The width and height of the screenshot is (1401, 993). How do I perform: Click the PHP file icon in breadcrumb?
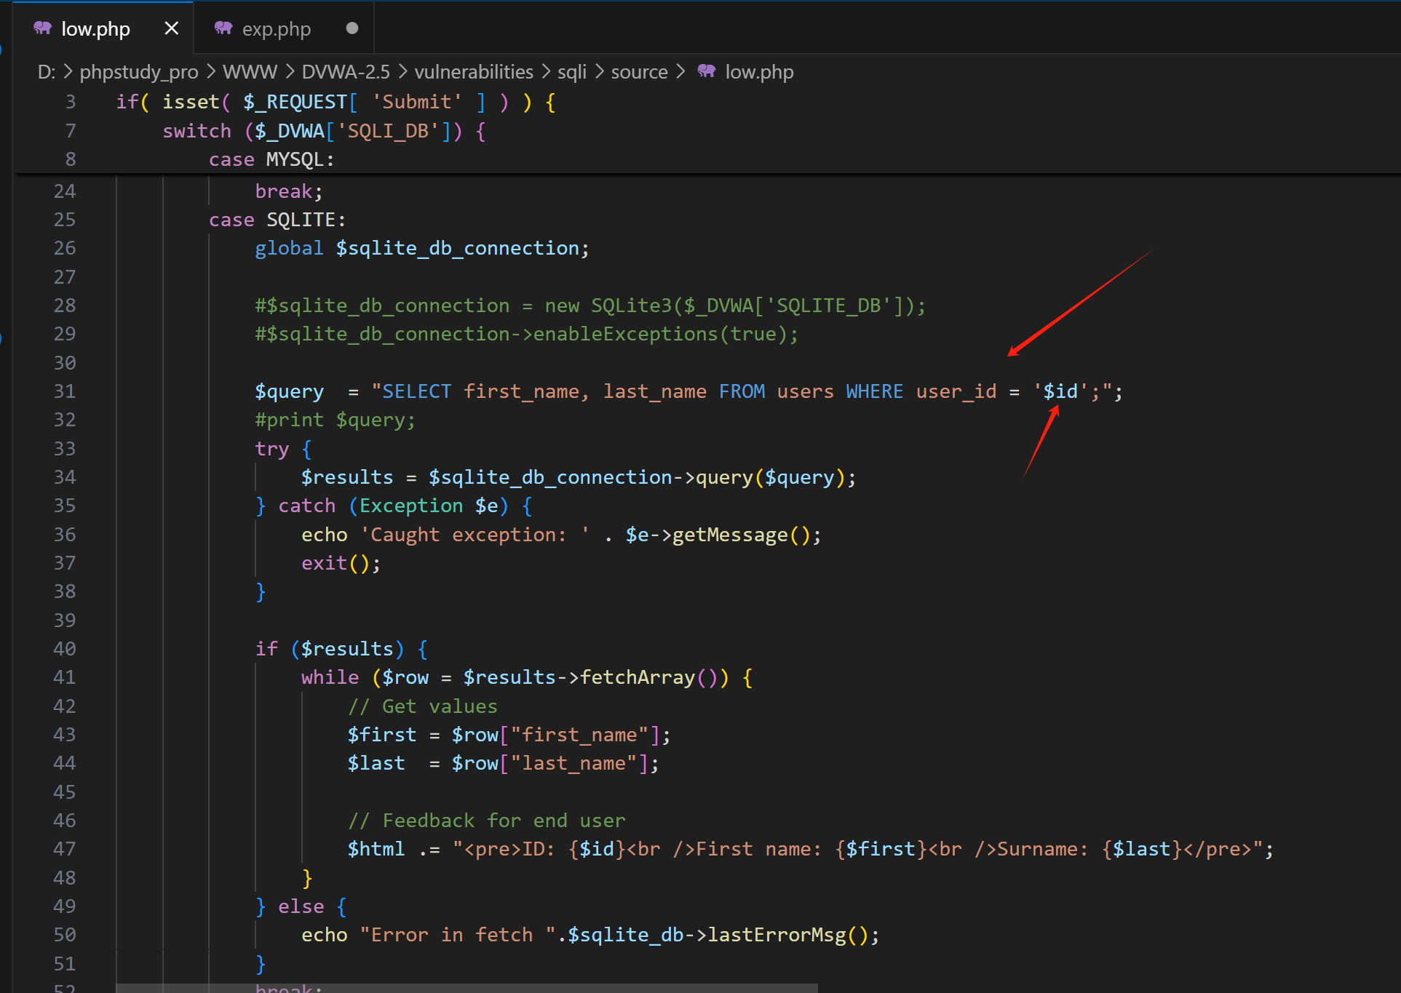click(707, 71)
